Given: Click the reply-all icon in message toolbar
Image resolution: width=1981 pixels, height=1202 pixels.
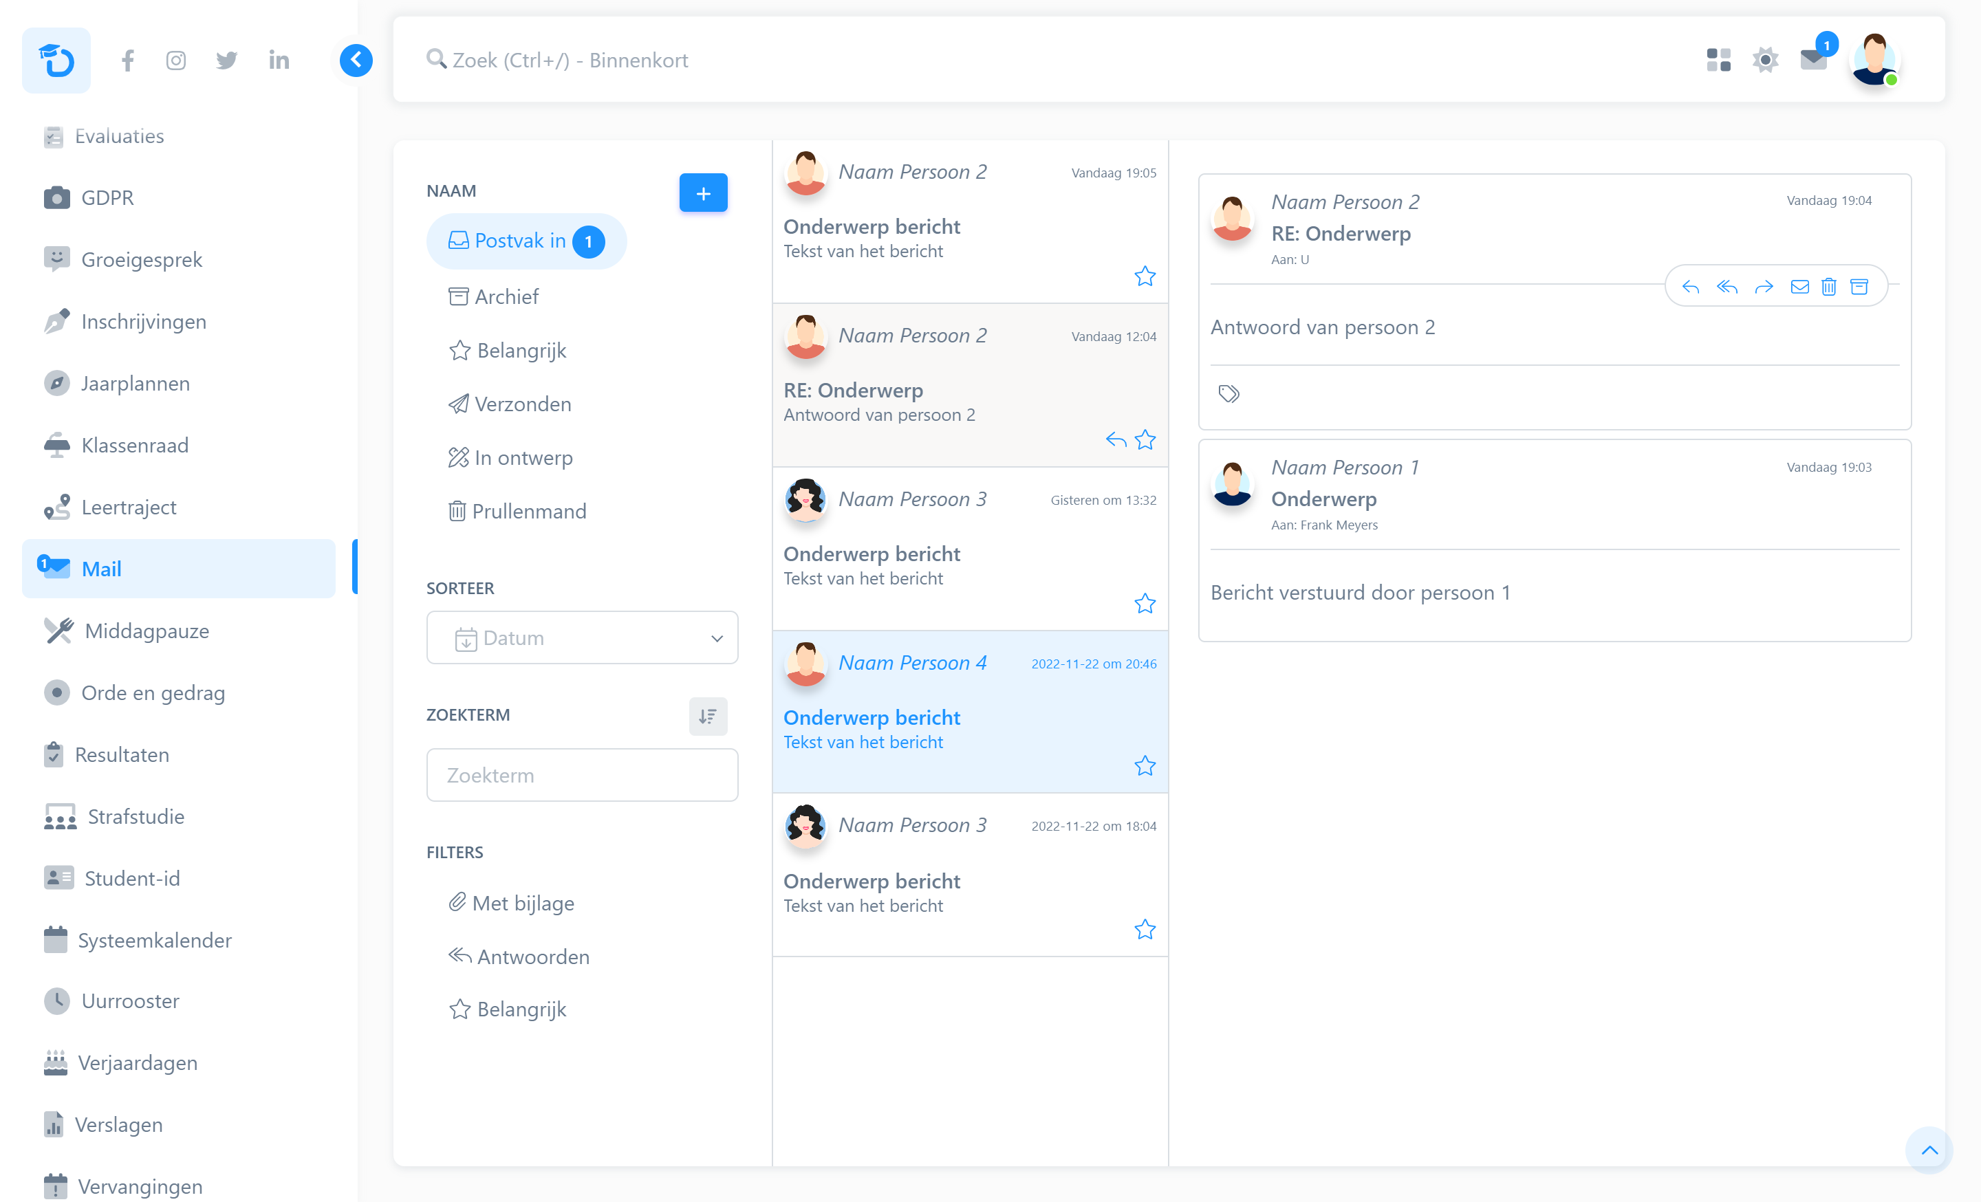Looking at the screenshot, I should pos(1727,287).
